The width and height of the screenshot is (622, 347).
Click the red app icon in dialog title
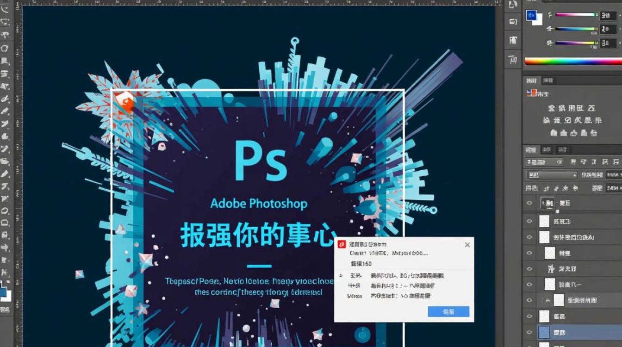coord(342,244)
